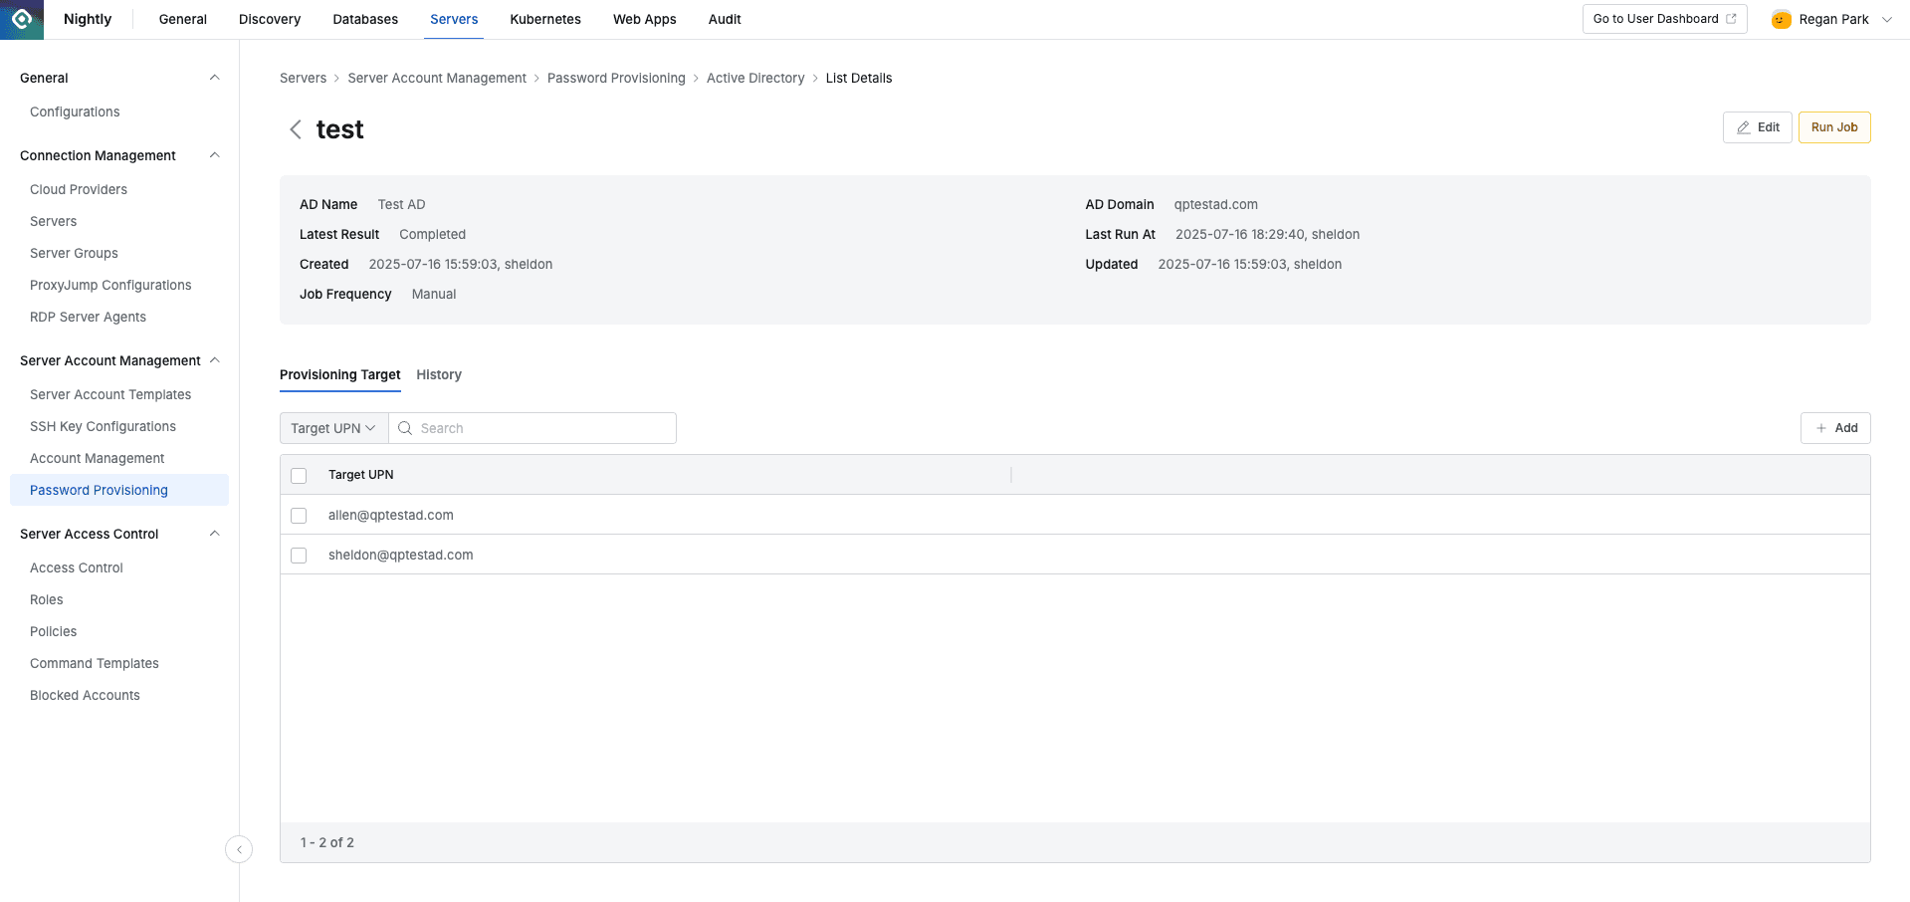Screen dimensions: 1910x902
Task: Click the back arrow next to test title
Action: (x=295, y=128)
